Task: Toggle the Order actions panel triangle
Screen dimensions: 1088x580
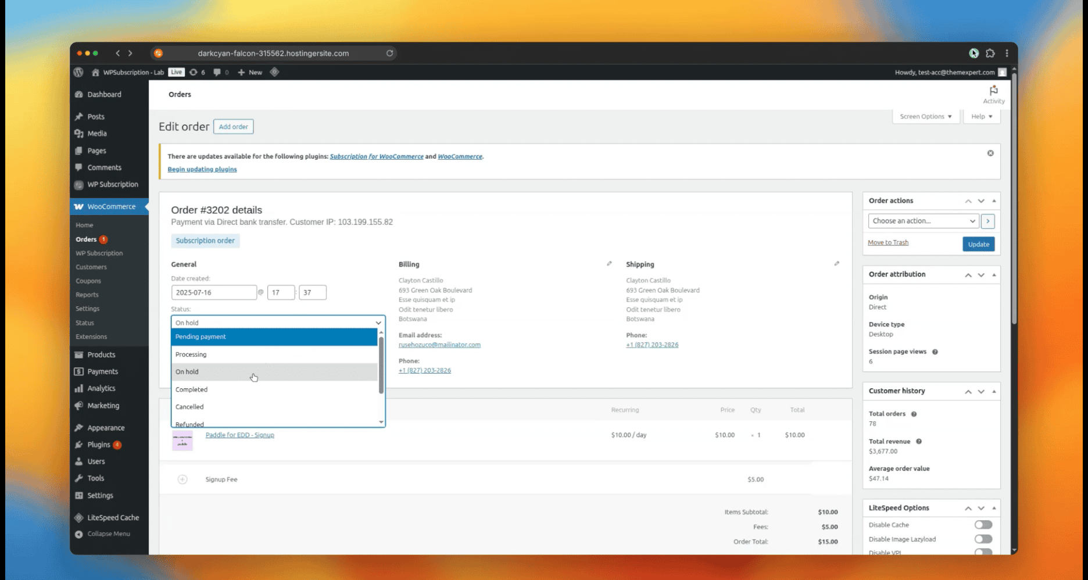Action: click(994, 201)
